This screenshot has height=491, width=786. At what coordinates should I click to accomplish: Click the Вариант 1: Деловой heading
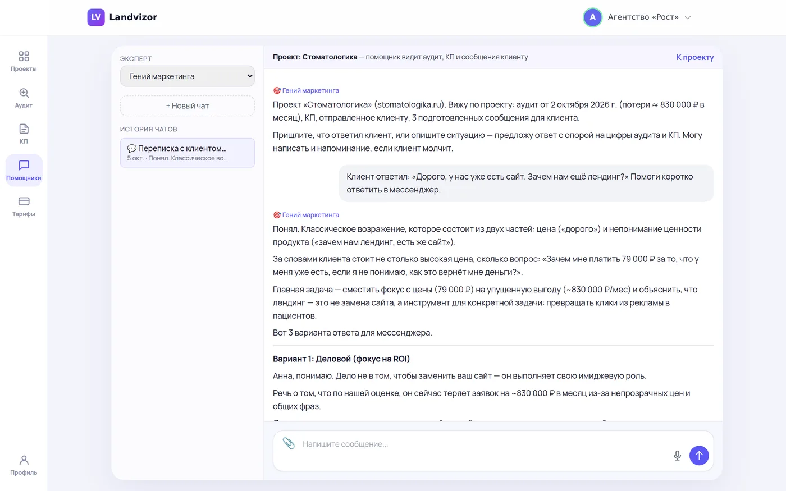coord(341,359)
